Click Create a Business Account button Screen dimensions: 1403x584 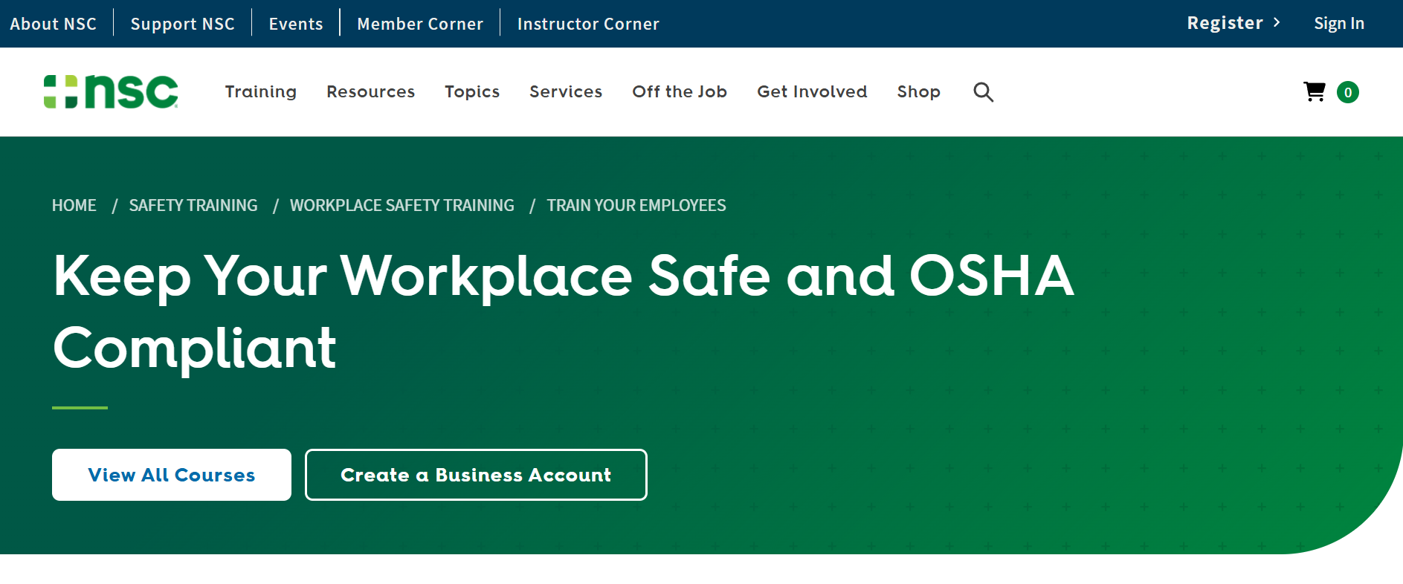coord(476,475)
